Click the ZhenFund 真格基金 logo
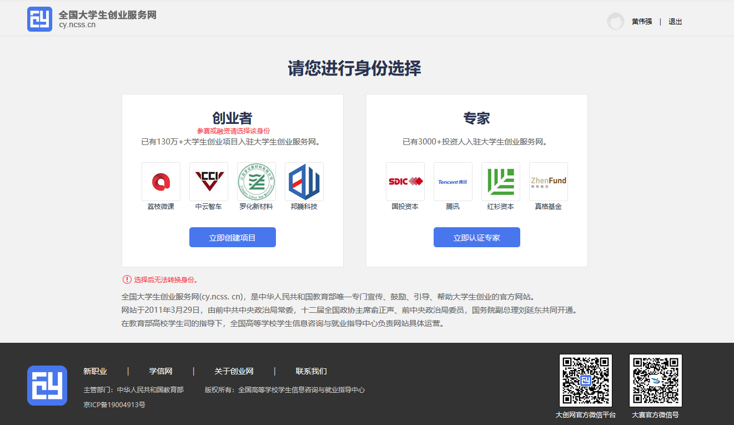Screen dimensions: 734x425 pyautogui.click(x=549, y=182)
